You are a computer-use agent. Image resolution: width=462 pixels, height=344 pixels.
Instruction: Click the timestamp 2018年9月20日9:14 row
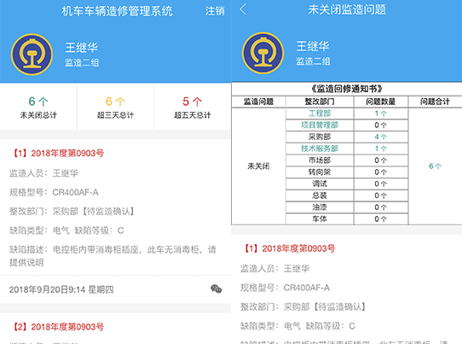[x=115, y=289]
